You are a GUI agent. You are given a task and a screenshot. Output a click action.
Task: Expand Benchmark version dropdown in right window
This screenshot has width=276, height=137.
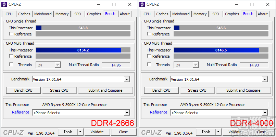coord(265,79)
